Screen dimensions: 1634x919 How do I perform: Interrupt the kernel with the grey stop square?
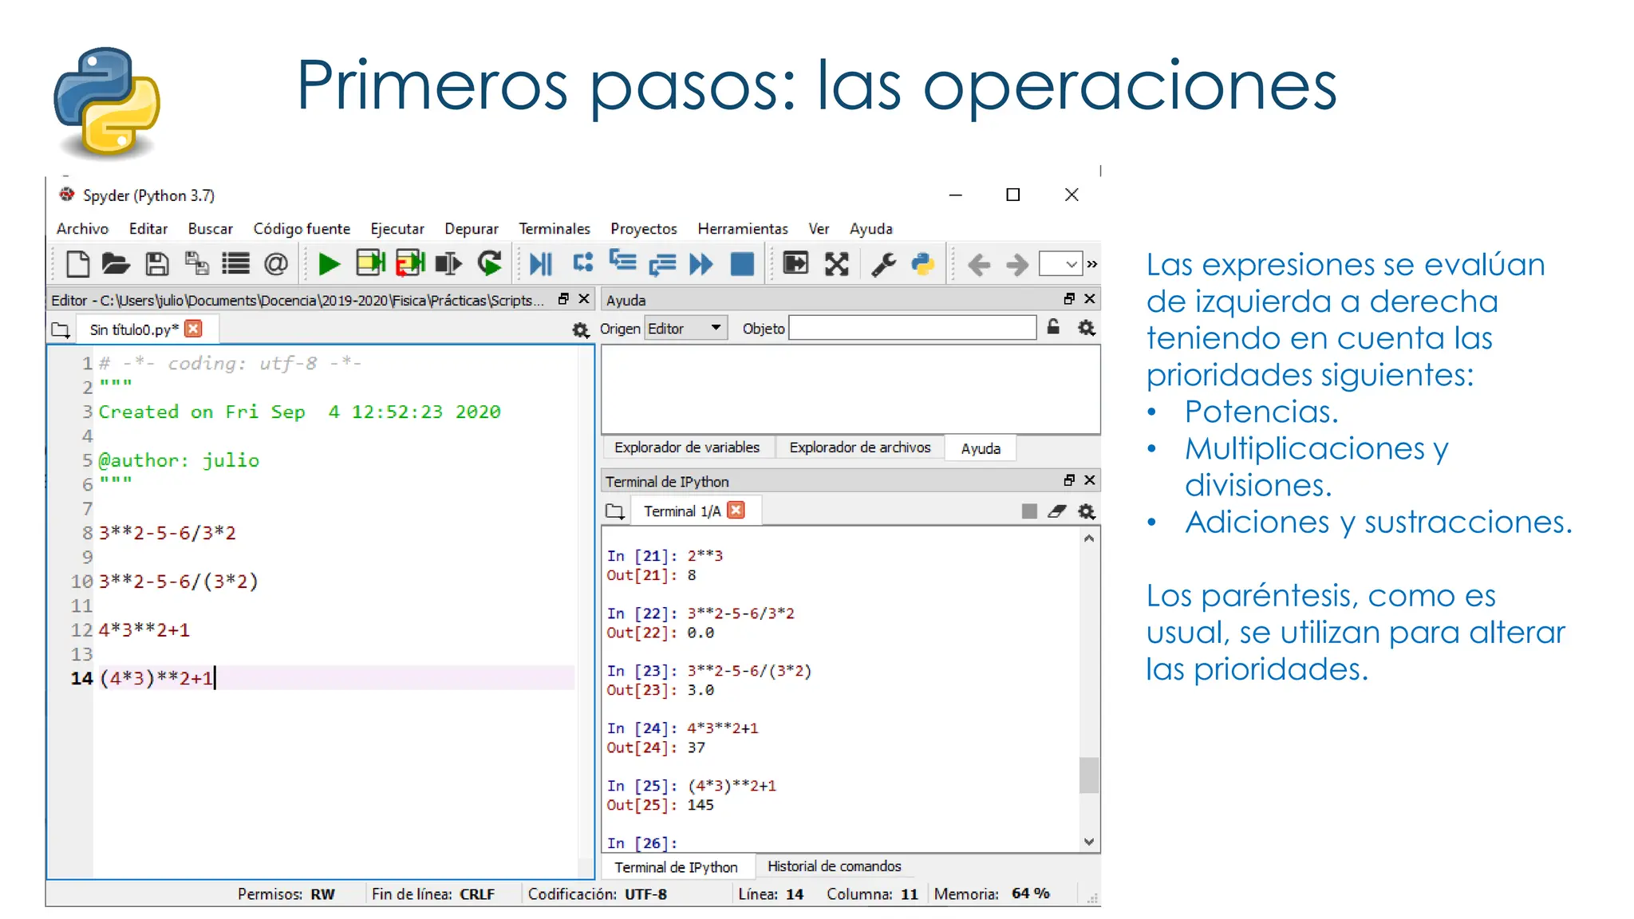tap(1029, 511)
